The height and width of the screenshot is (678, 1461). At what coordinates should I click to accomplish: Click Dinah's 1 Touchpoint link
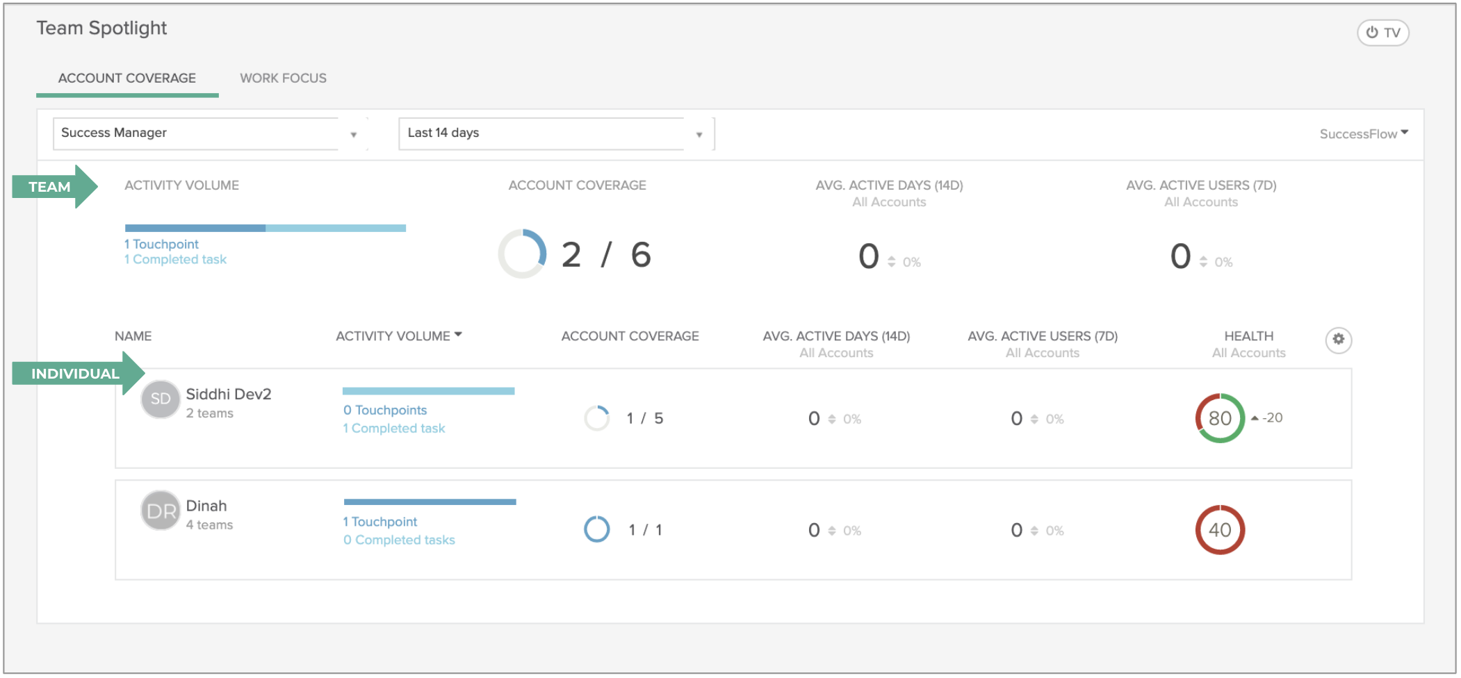380,522
